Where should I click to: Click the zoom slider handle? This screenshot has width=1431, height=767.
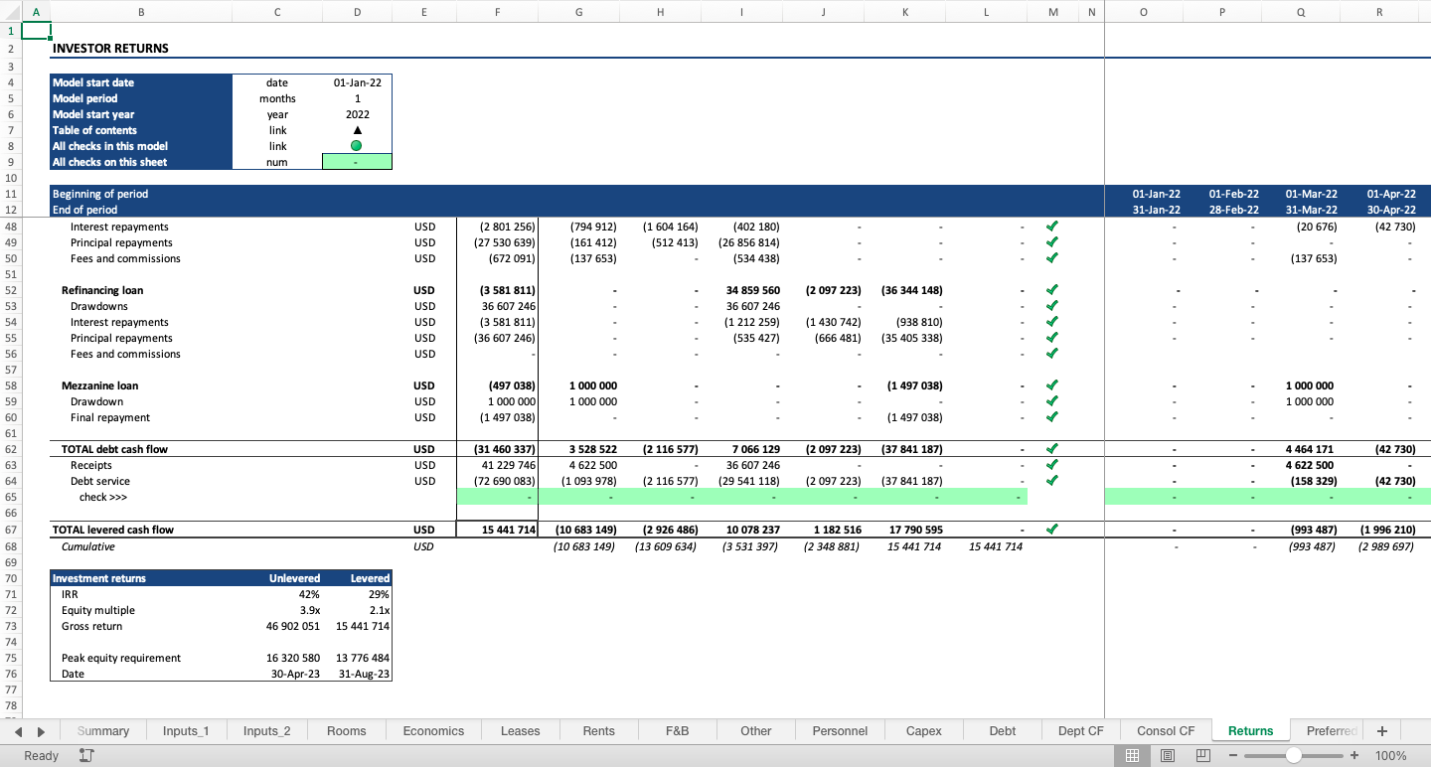[x=1294, y=755]
